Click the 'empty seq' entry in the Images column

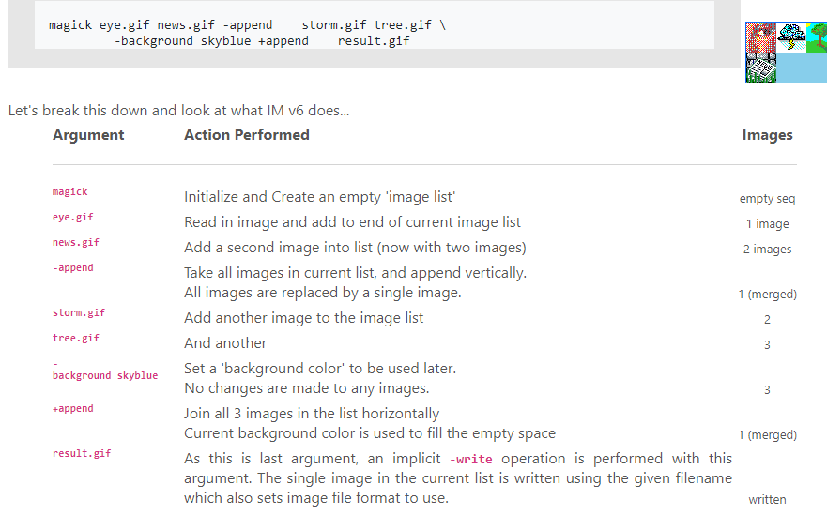(767, 199)
